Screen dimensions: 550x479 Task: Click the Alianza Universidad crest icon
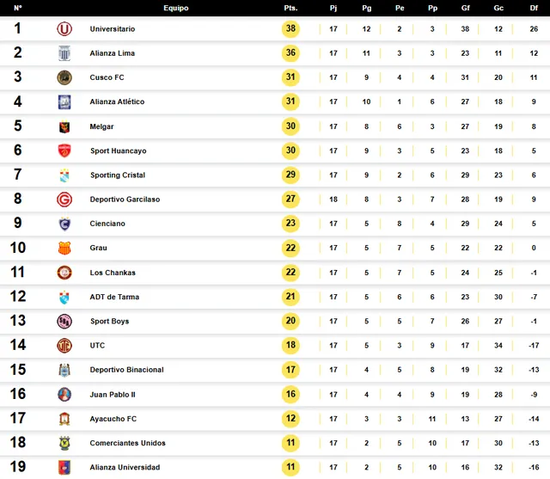(64, 468)
